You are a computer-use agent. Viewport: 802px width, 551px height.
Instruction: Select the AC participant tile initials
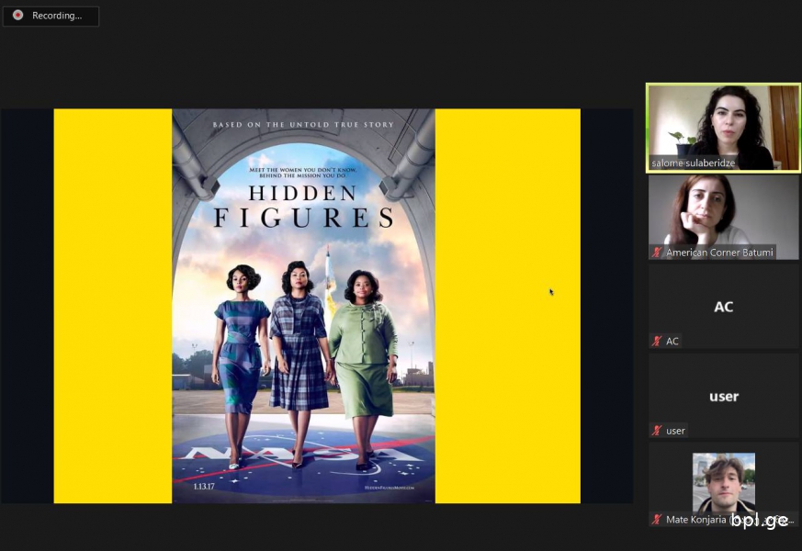(723, 307)
